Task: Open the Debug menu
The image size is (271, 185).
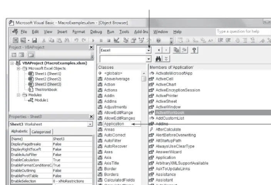Action: [x=96, y=32]
